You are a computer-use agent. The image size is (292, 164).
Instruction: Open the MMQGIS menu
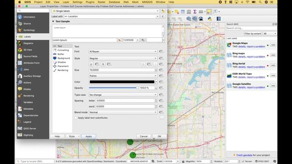tap(147, 2)
